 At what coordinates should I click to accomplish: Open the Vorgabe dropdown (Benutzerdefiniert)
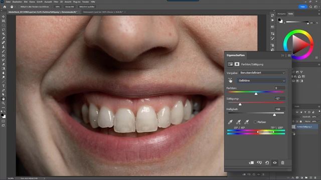(x=262, y=72)
